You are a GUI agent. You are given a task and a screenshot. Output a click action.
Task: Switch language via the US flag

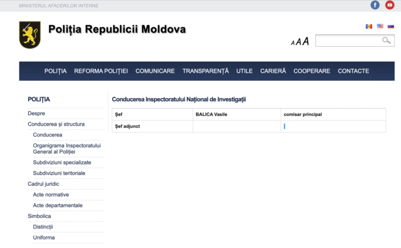[x=380, y=26]
